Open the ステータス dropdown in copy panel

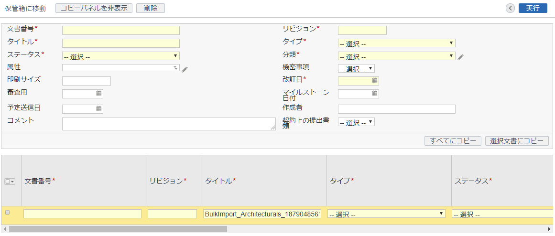pyautogui.click(x=120, y=56)
